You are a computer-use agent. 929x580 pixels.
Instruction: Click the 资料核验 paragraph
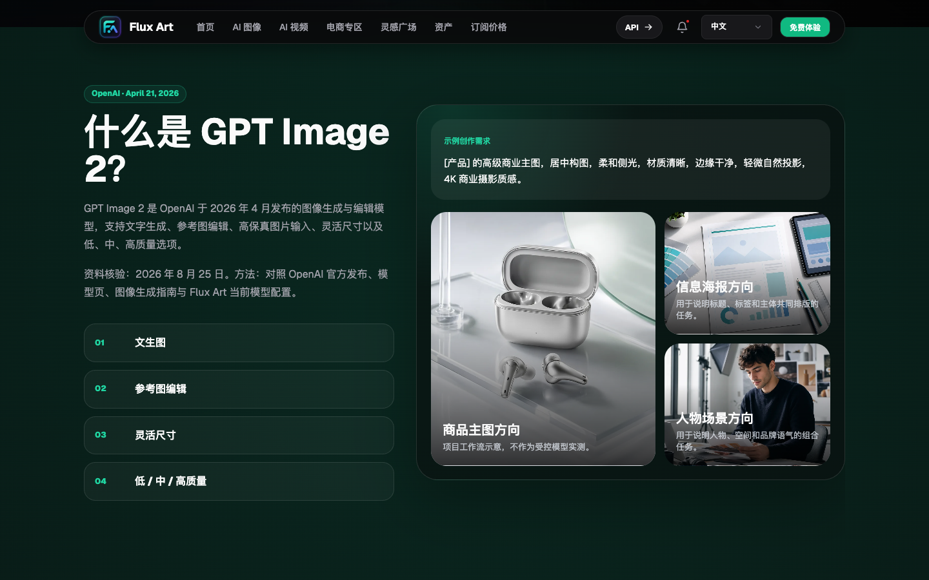pos(236,284)
